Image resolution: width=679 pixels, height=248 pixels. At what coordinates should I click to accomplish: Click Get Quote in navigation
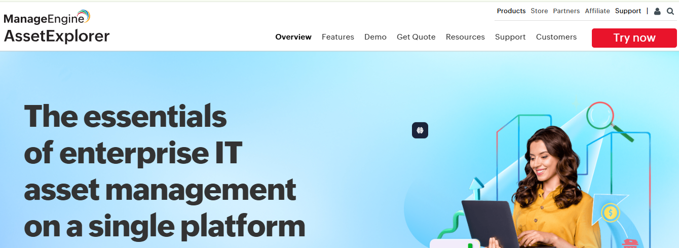click(416, 37)
